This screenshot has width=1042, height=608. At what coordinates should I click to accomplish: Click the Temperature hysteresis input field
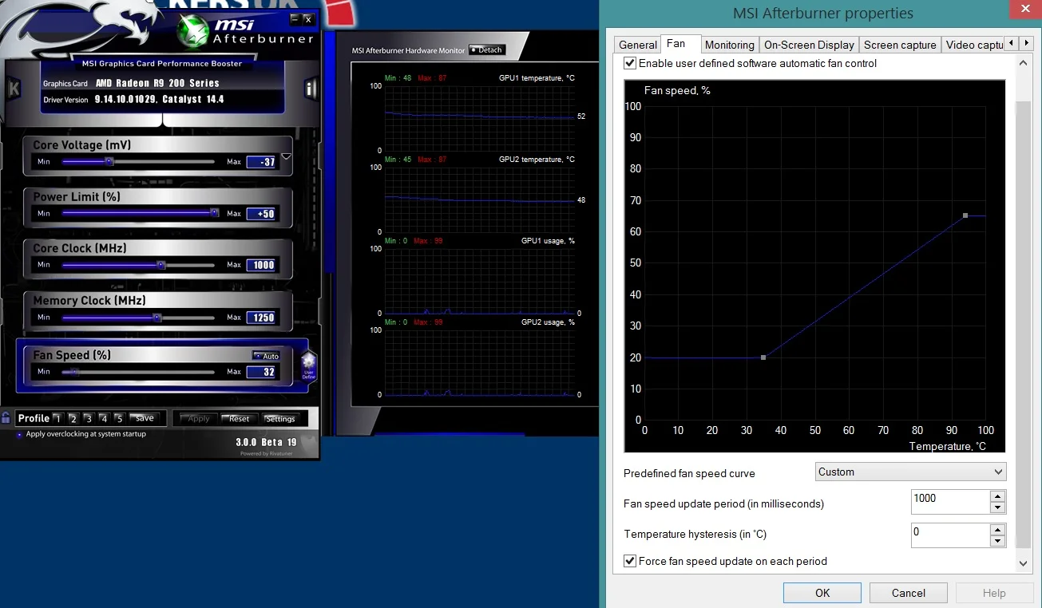(950, 535)
